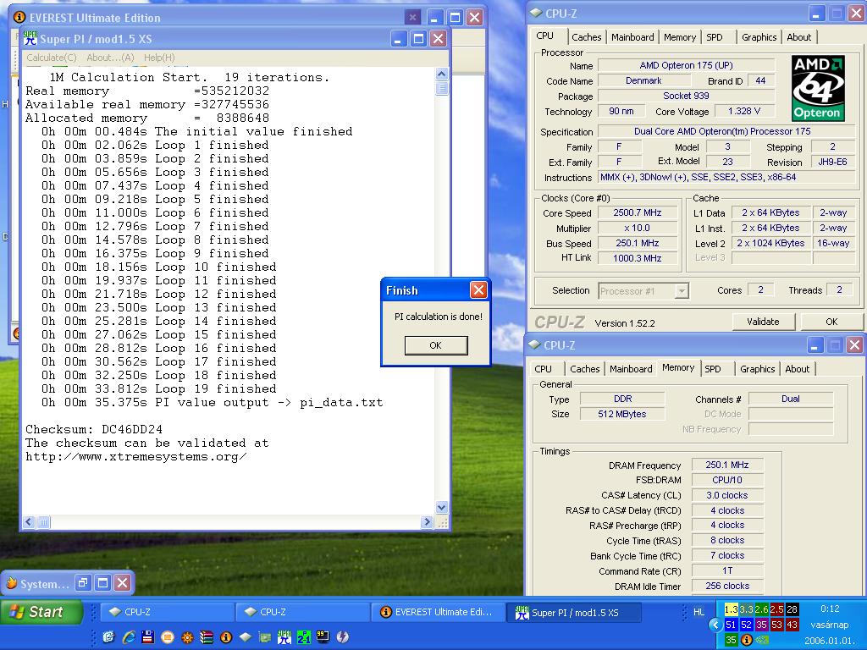The height and width of the screenshot is (650, 867).
Task: Click the green 35 tray sensor icon
Action: click(x=731, y=640)
